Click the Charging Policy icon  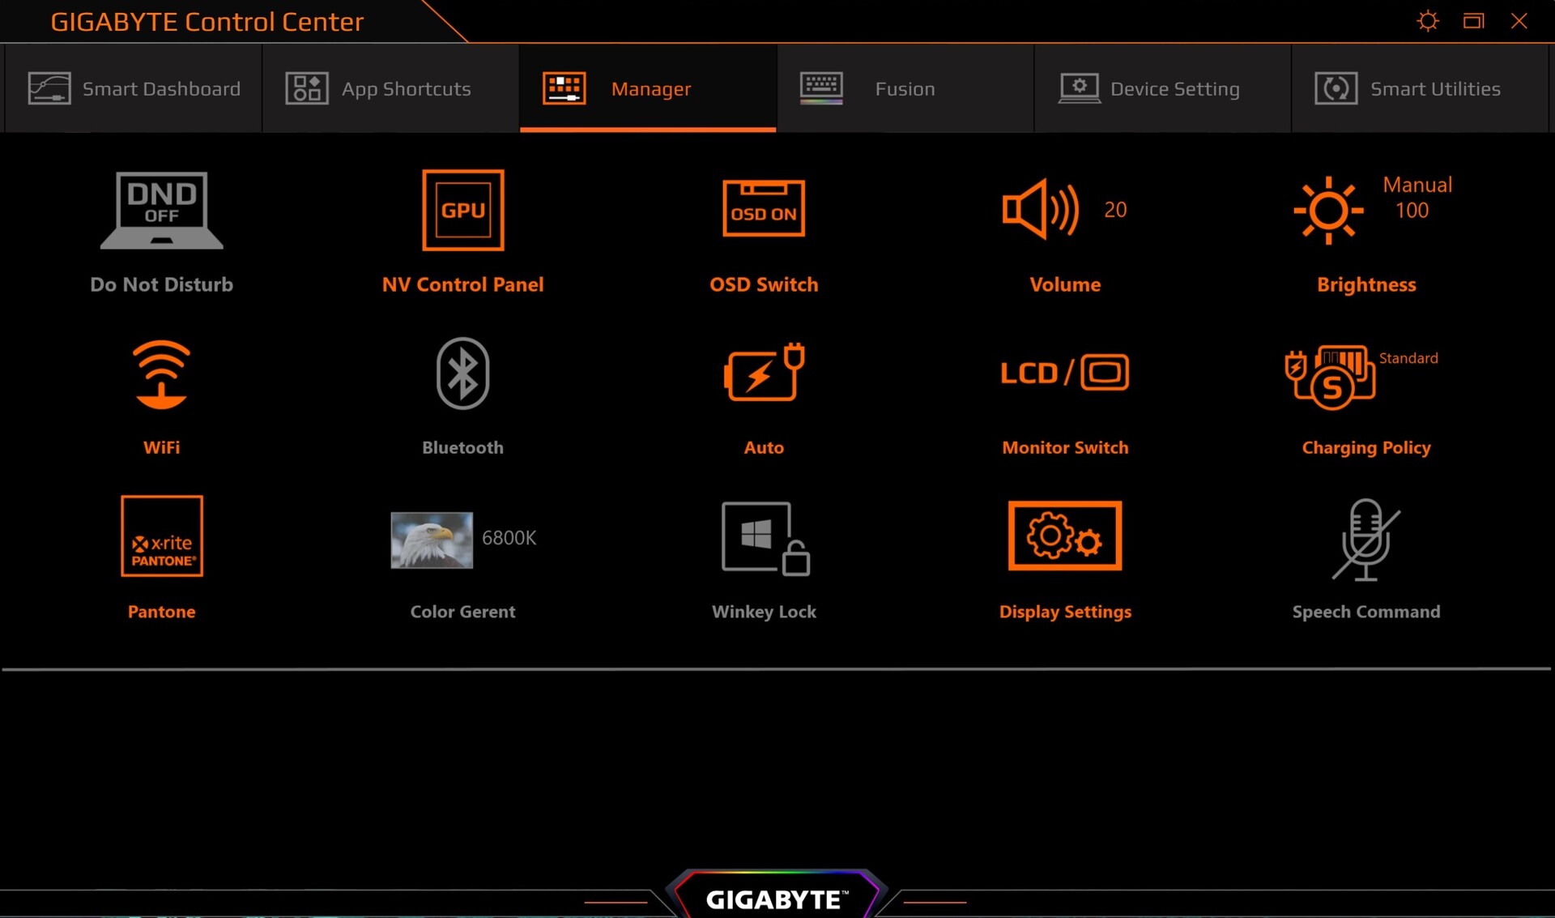1330,378
